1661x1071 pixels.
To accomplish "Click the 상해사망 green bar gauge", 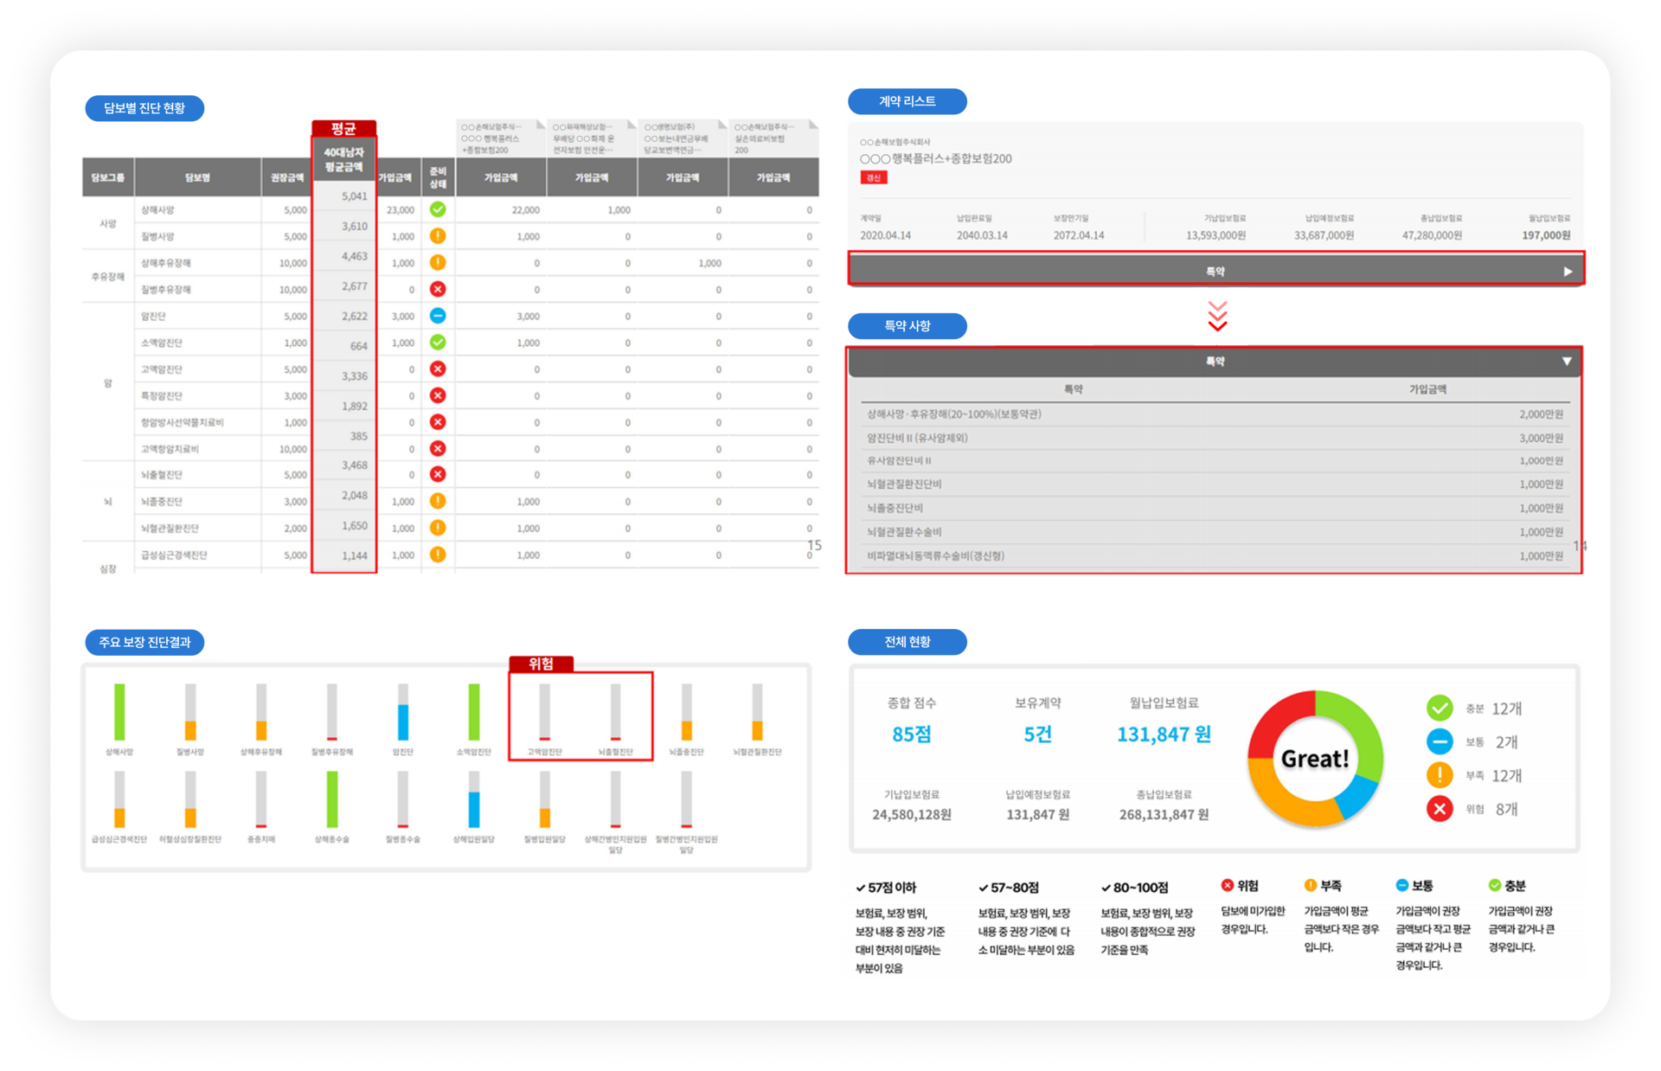I will (119, 712).
